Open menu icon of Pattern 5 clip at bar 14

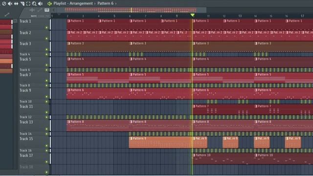[x=256, y=75]
